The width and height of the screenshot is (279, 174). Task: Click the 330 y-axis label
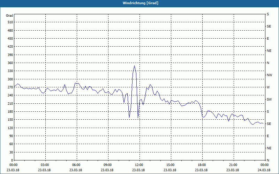point(10,71)
